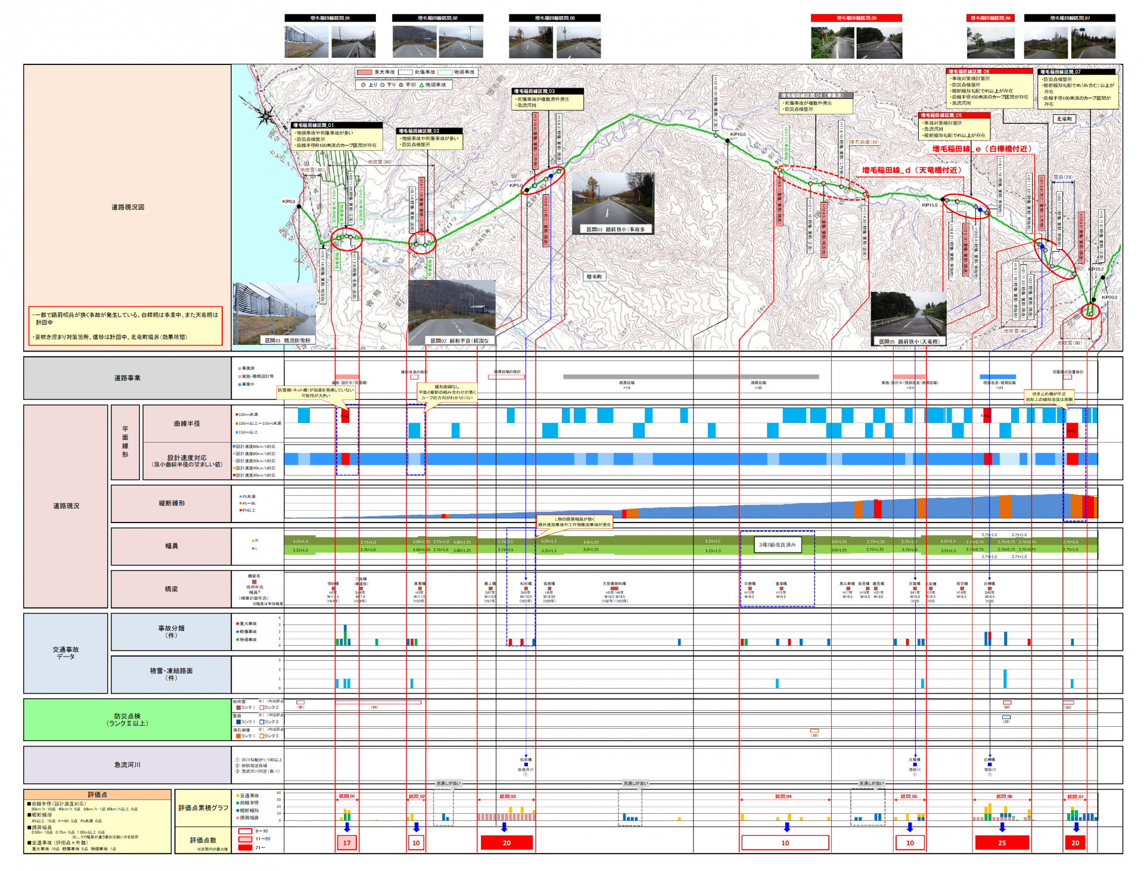Click the orange 上り circle in legend
Viewport: 1144px width, 871px height.
click(x=363, y=85)
